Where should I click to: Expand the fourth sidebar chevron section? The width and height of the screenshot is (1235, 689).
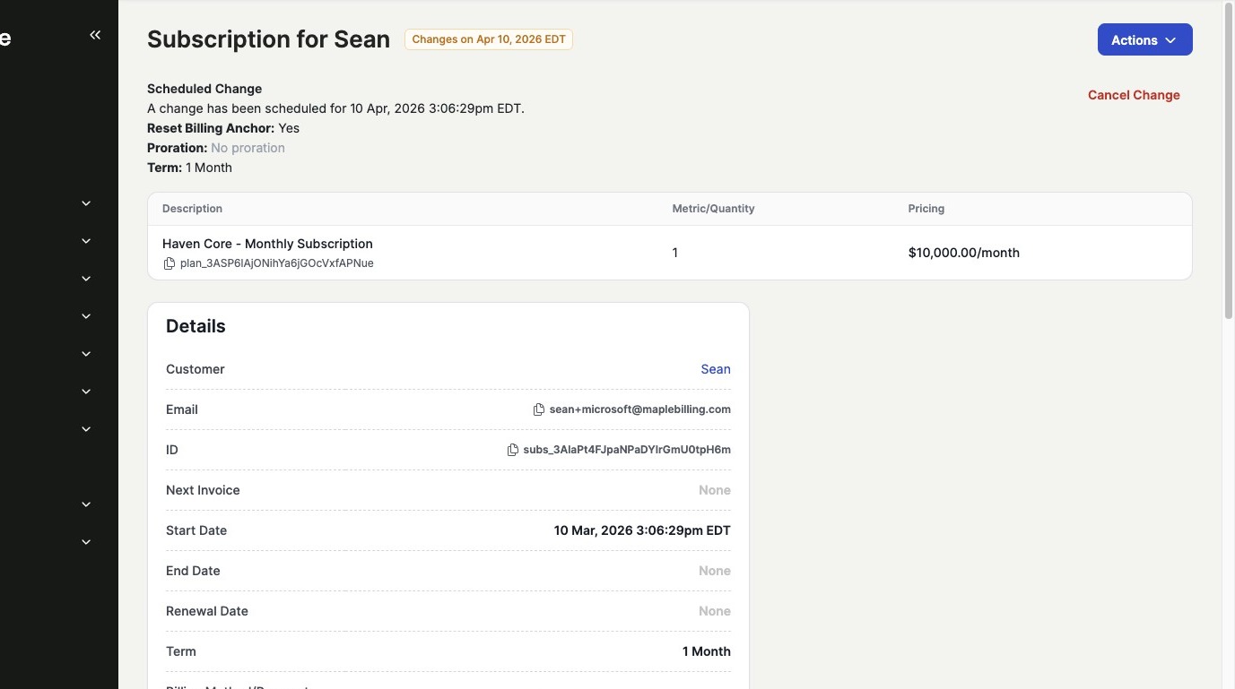[86, 316]
